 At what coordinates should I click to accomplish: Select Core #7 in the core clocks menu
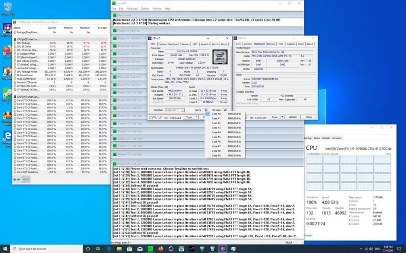224,146
